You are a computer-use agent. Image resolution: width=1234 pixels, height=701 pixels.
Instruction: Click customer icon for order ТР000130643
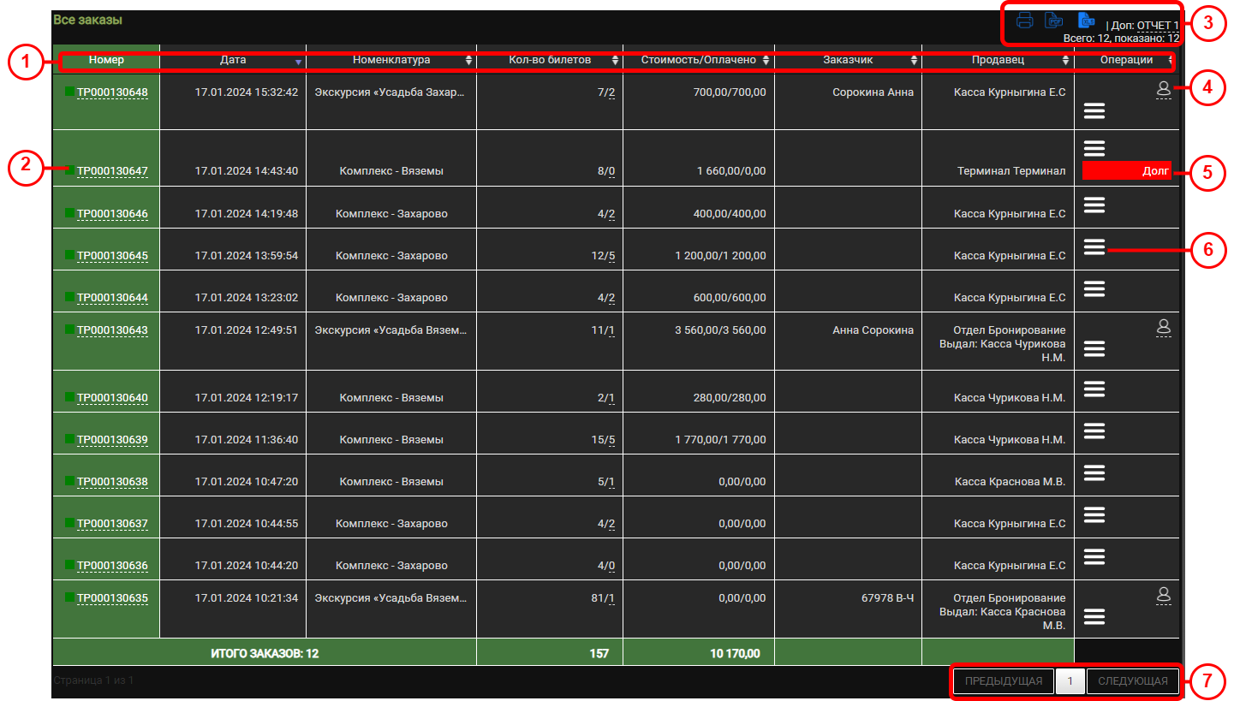point(1163,327)
